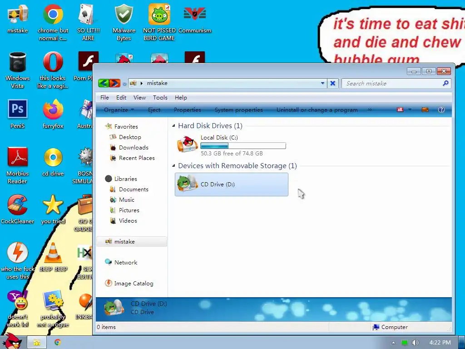Launch the Yahoo 'doesn't work lol' icon
The image size is (465, 349).
point(18,309)
